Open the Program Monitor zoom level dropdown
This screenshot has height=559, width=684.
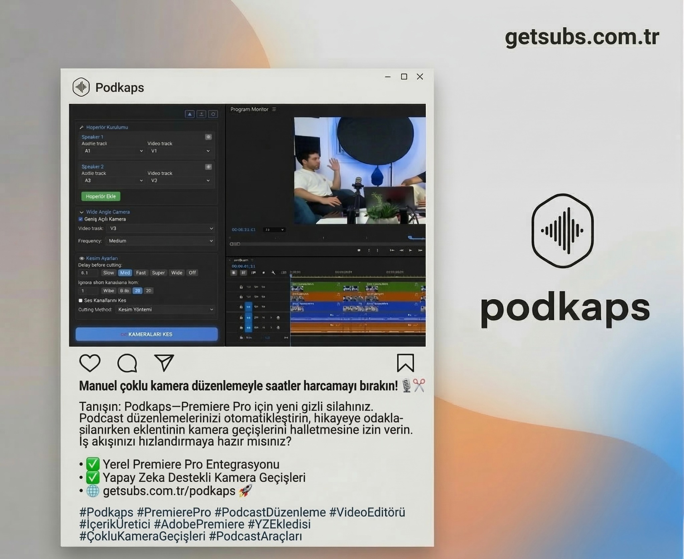[x=274, y=230]
